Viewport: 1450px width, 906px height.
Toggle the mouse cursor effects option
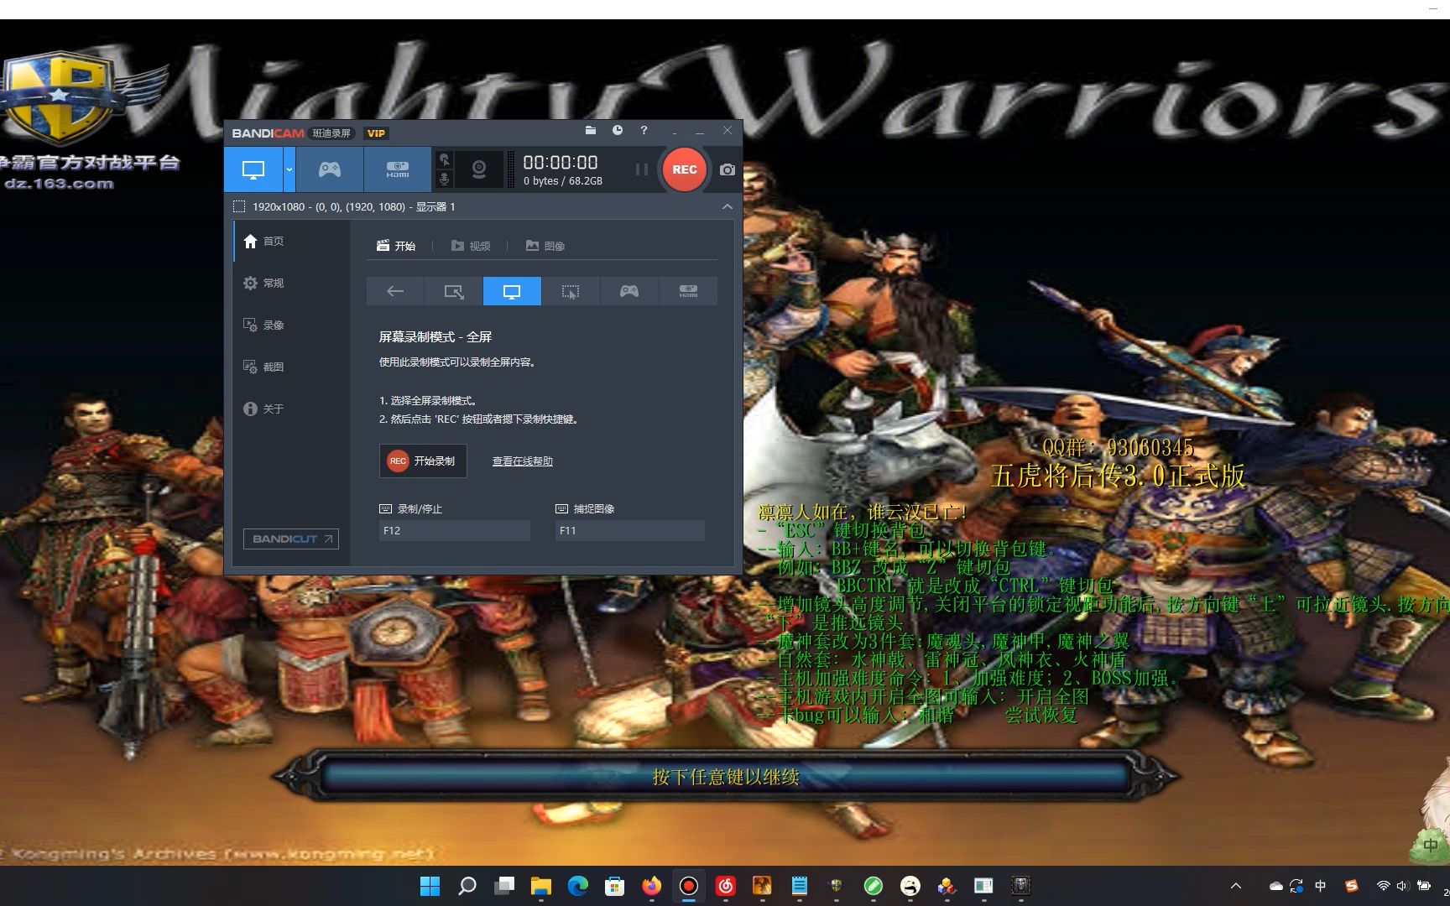click(445, 159)
